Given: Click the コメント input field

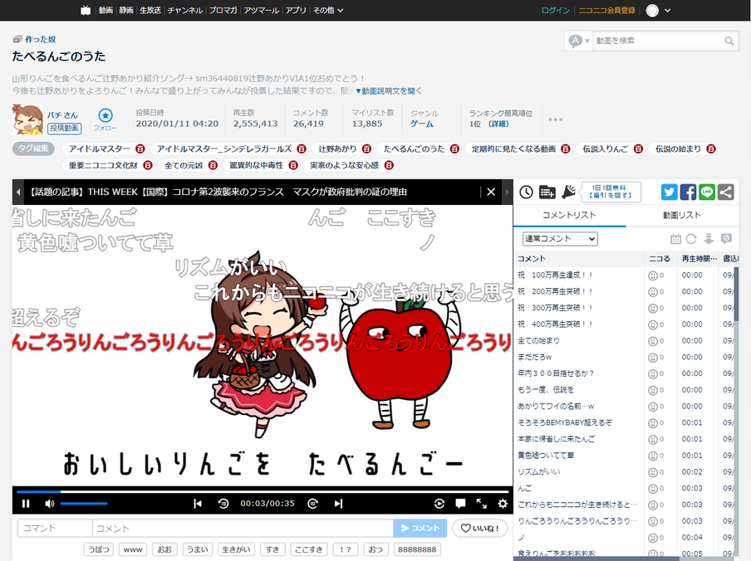Looking at the screenshot, I should tap(243, 528).
